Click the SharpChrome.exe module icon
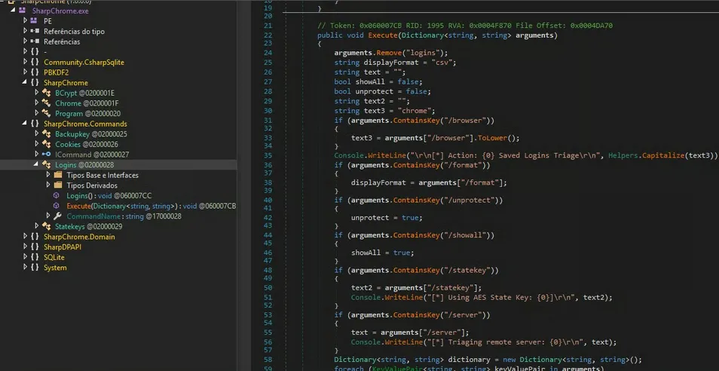This screenshot has width=719, height=371. click(x=23, y=11)
